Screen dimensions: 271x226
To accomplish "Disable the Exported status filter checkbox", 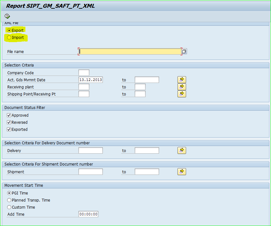I will coord(9,130).
